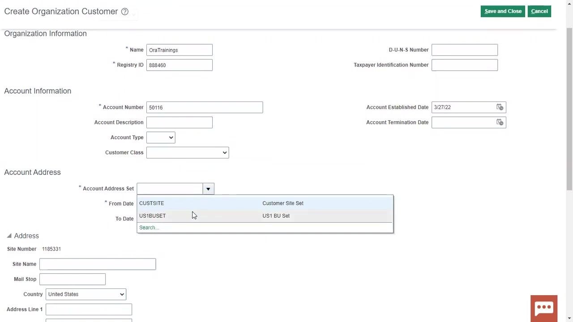Click the Address Line 1 field
This screenshot has height=322, width=573.
click(89, 309)
